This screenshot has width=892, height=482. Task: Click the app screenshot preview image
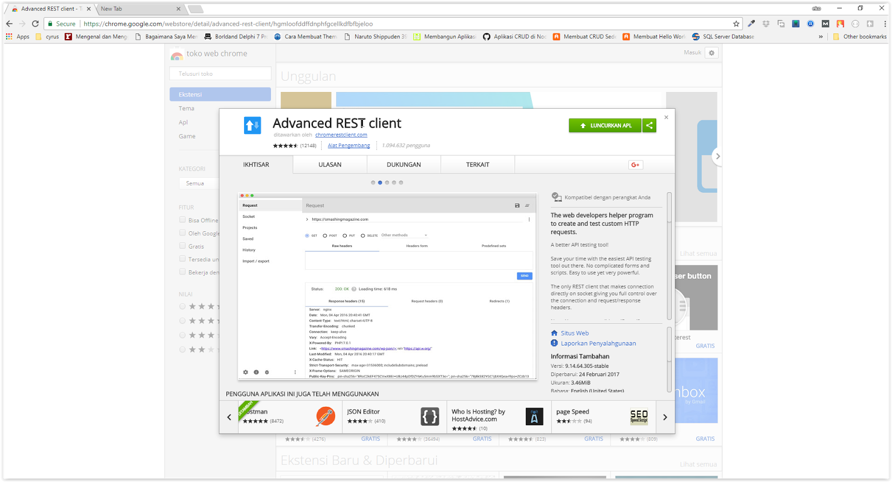387,286
